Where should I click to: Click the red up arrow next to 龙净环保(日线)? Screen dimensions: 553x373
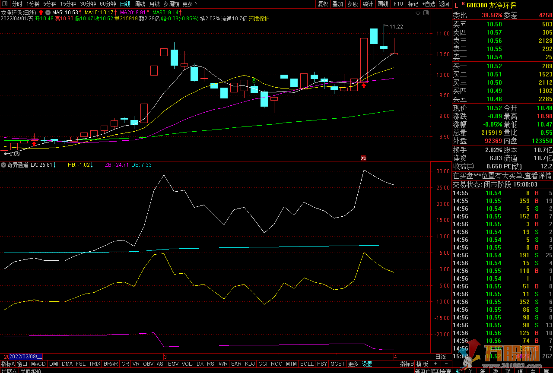pos(41,13)
